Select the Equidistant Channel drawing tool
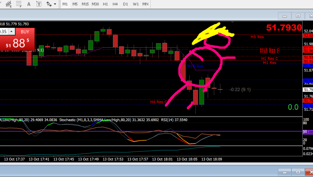313x177 pixels. (8, 4)
